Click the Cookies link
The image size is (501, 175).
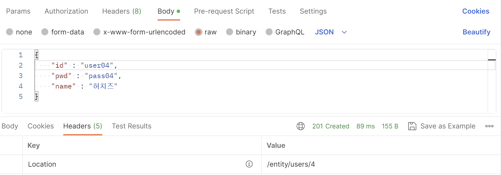point(476,11)
